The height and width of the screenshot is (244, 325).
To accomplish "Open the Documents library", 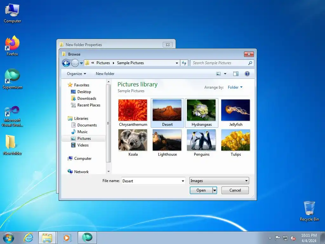I will coord(87,125).
